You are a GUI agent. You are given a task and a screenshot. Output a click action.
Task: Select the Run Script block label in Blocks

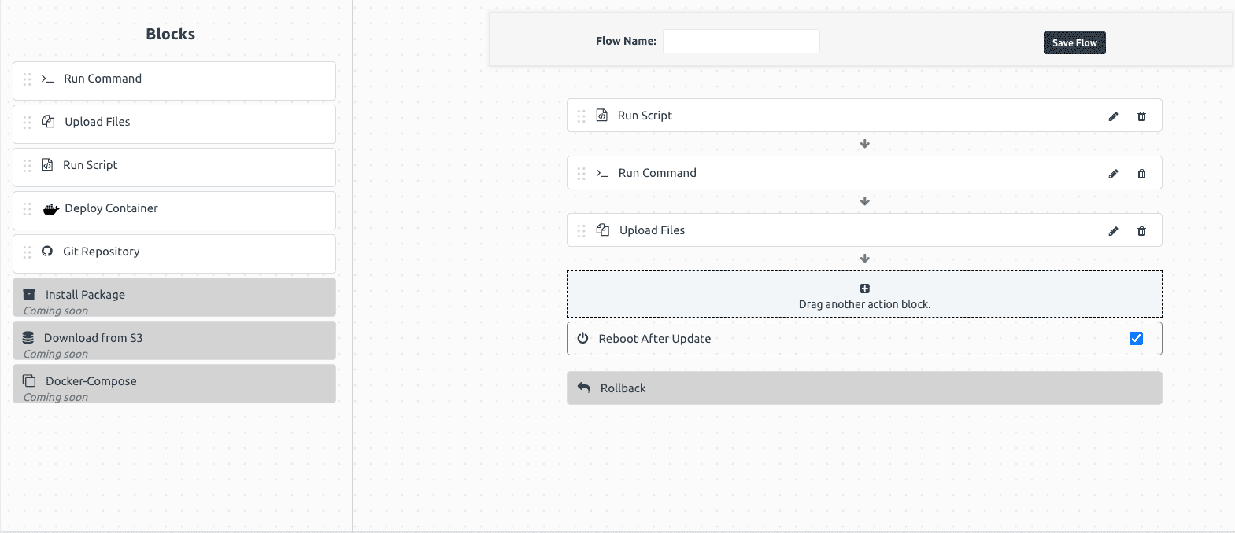tap(91, 165)
